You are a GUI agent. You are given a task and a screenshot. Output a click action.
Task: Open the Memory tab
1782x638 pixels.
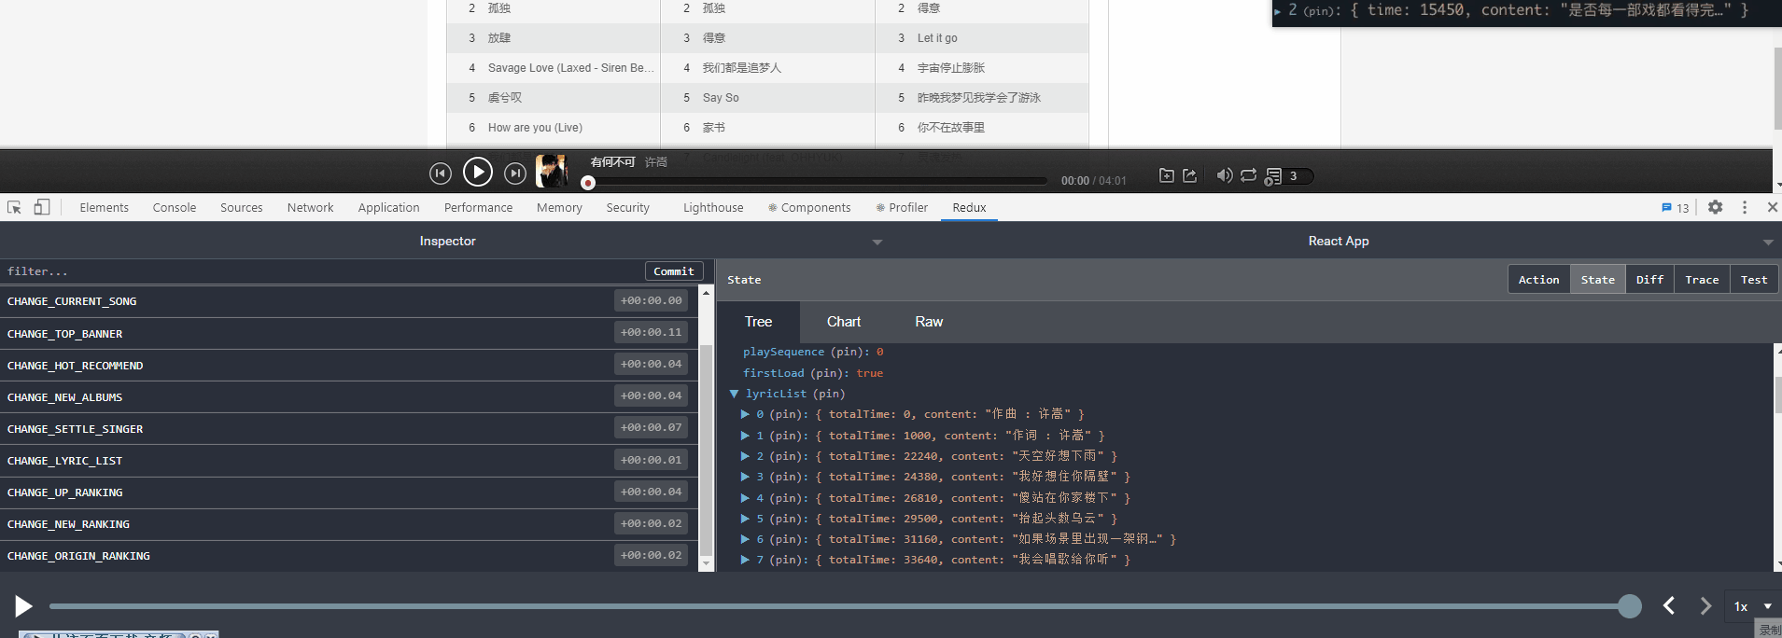click(x=560, y=208)
